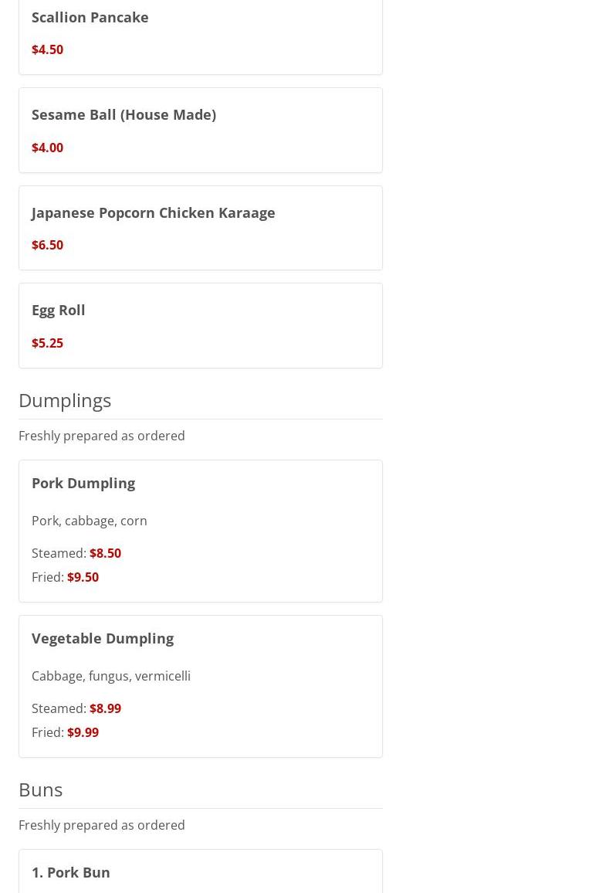The height and width of the screenshot is (893, 606).
Task: Click the Dumplings section heading
Action: 65,400
